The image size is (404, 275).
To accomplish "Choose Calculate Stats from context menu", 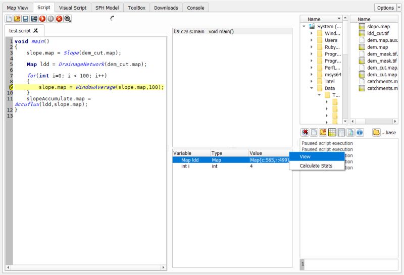I will [317, 166].
